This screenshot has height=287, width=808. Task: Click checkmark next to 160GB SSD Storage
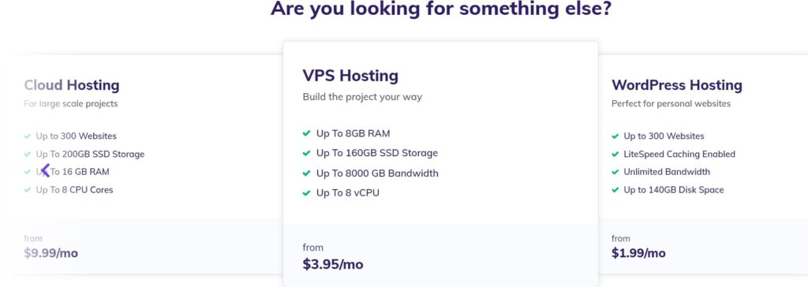pyautogui.click(x=307, y=153)
